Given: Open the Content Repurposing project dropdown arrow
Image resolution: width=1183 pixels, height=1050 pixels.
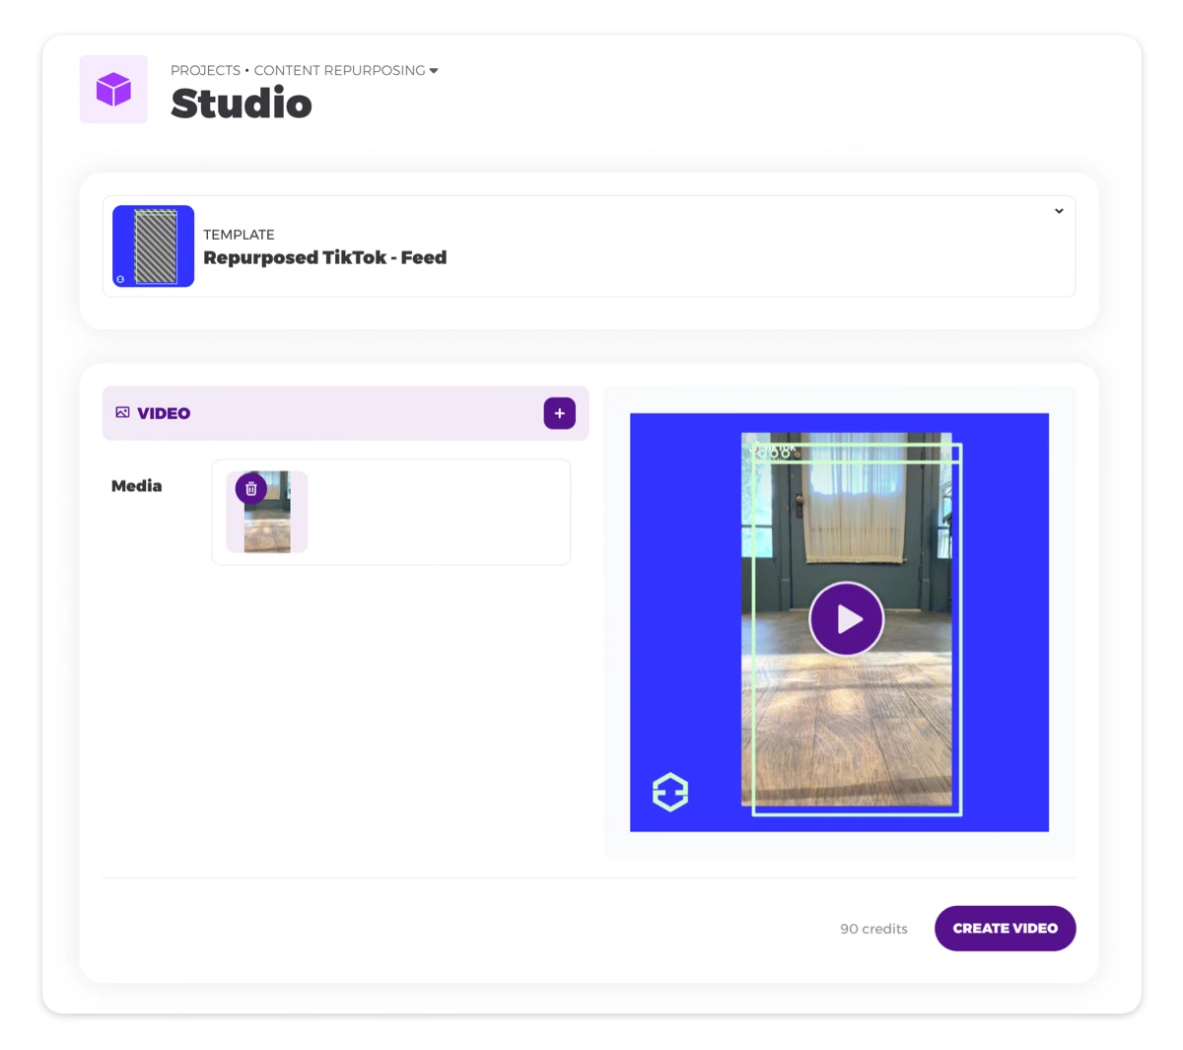Looking at the screenshot, I should point(434,71).
